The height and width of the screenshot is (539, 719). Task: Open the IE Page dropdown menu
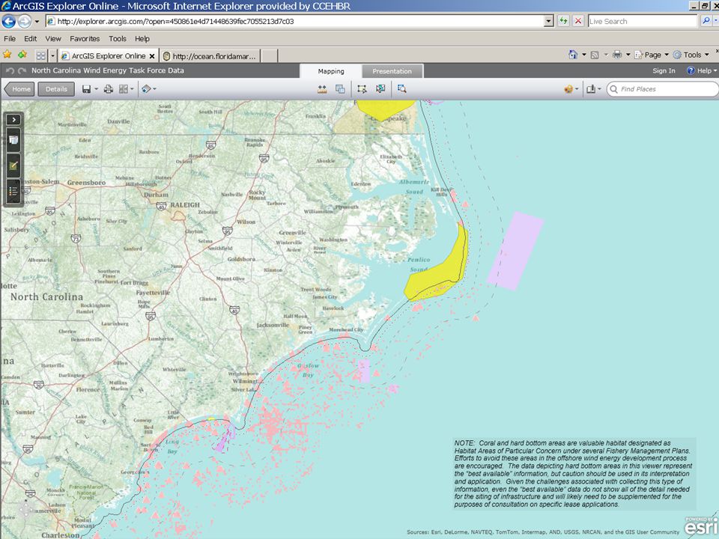[652, 55]
